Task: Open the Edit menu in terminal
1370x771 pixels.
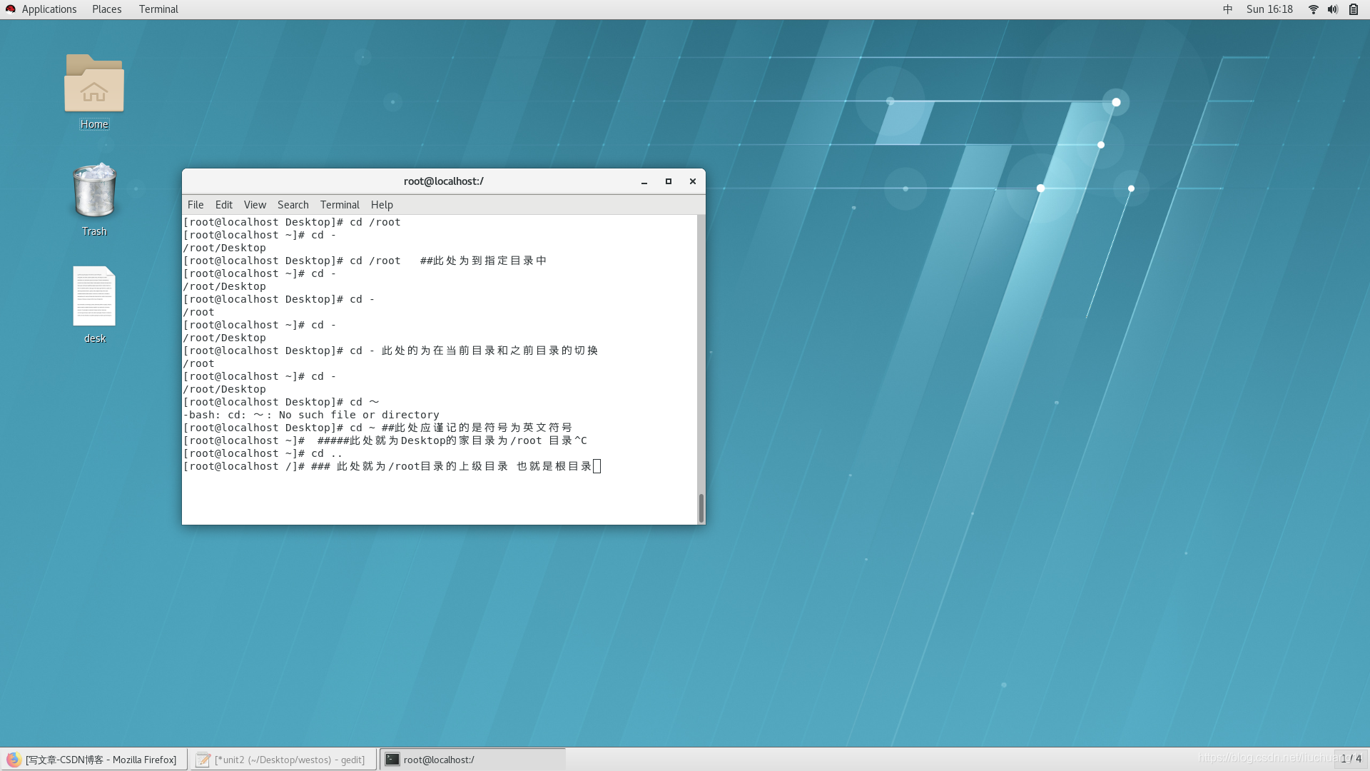Action: tap(224, 205)
